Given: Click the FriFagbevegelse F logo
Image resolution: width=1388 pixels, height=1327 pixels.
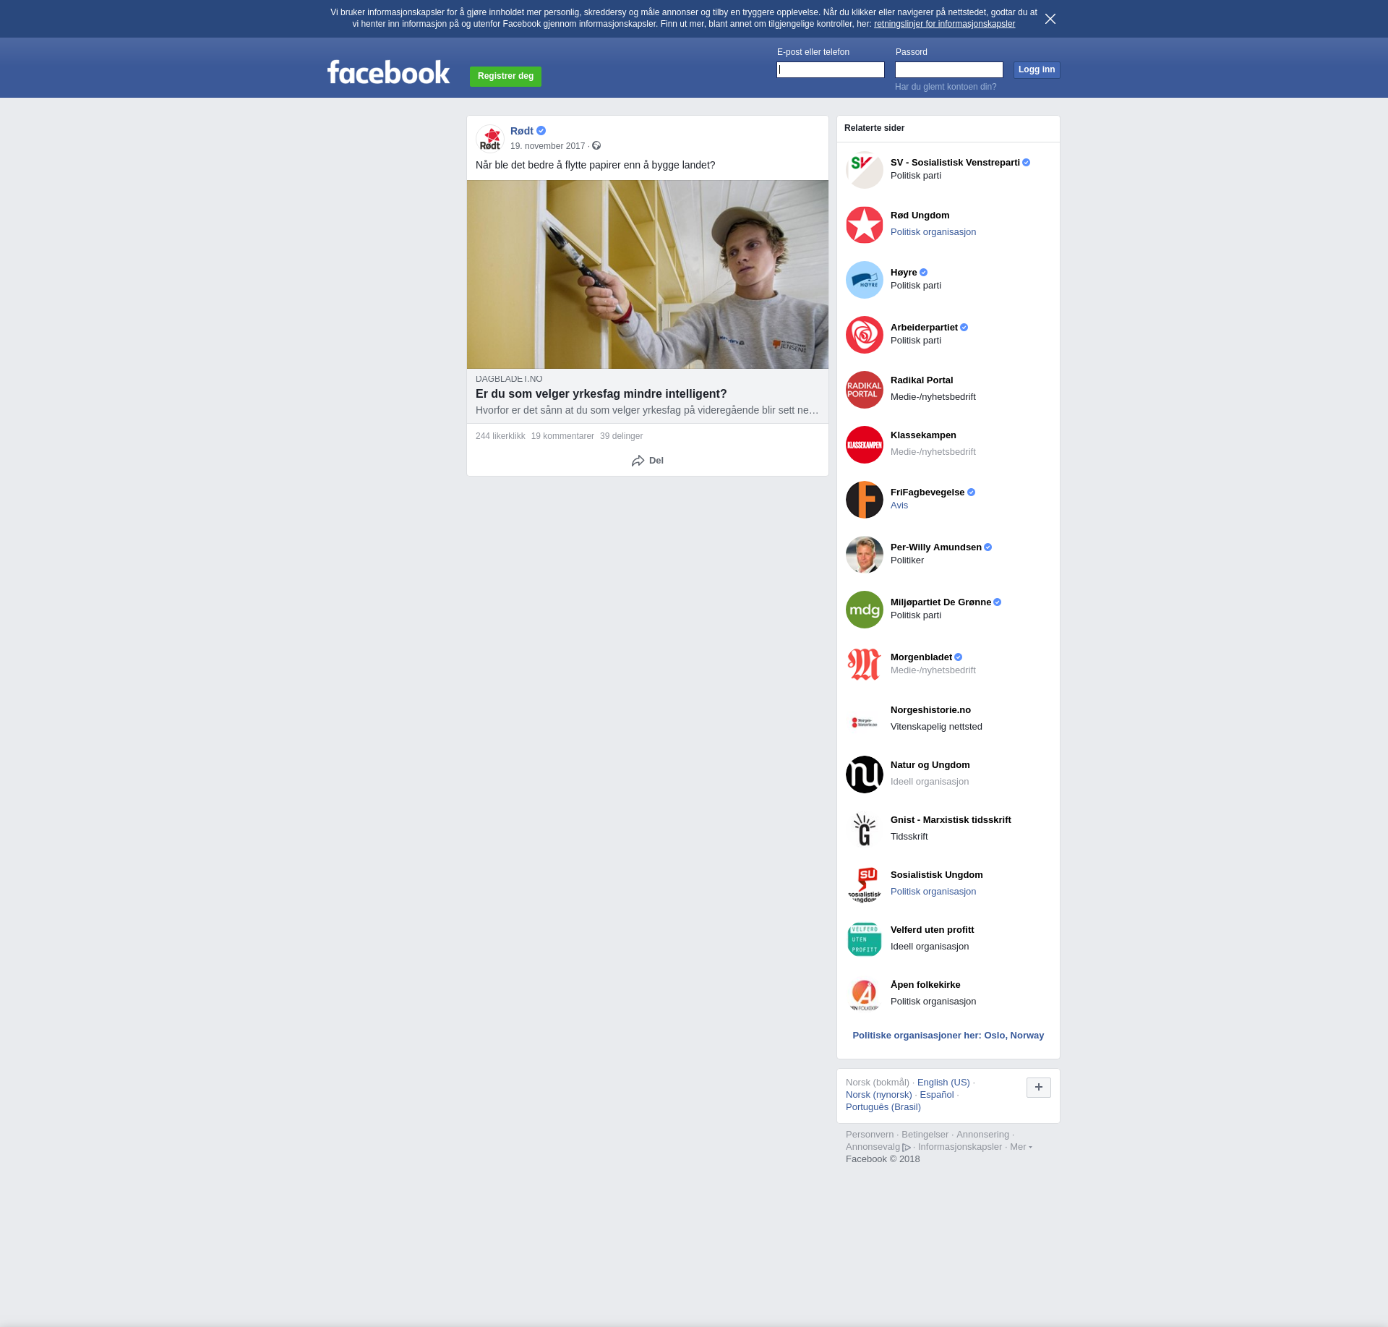Looking at the screenshot, I should 864,500.
